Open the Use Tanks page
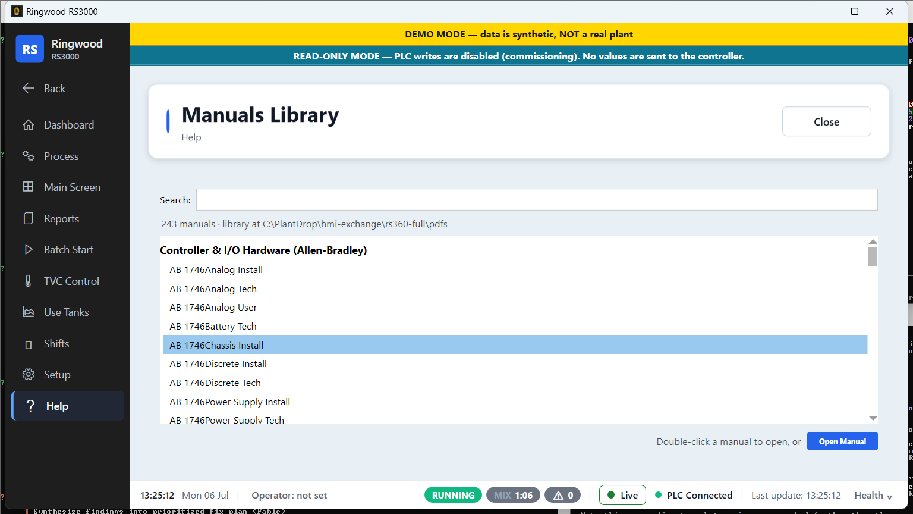Screen dimensions: 913x514 68,312
